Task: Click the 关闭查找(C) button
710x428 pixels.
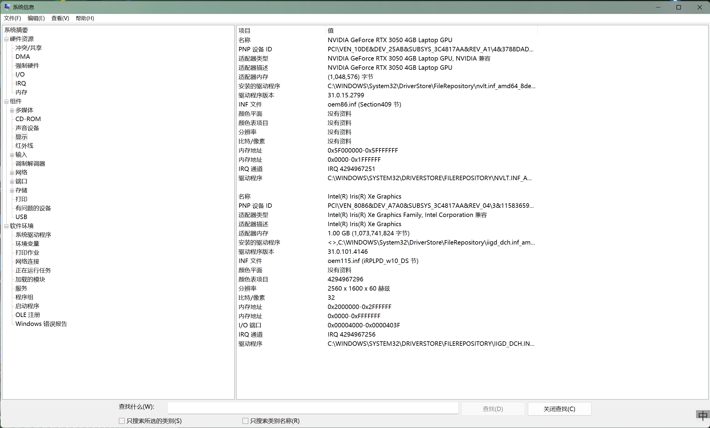Action: tap(559, 409)
